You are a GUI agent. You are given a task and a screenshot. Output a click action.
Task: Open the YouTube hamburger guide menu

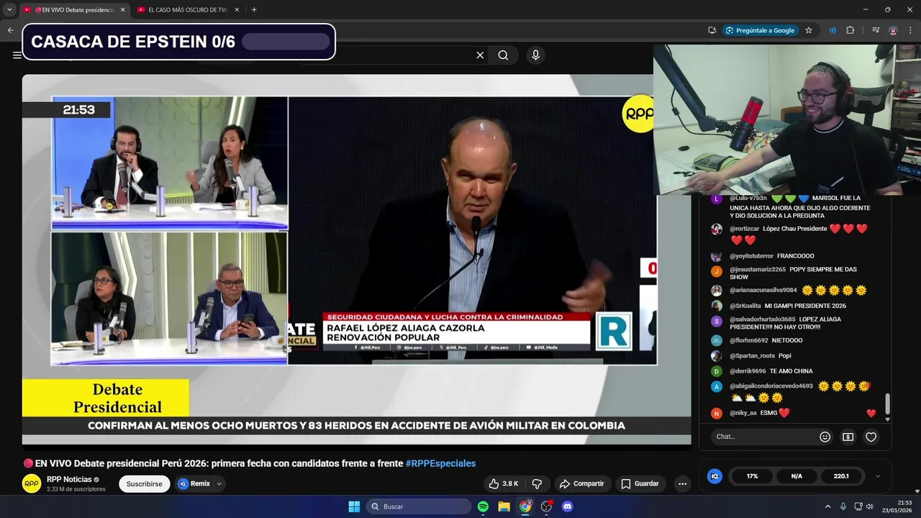point(16,55)
